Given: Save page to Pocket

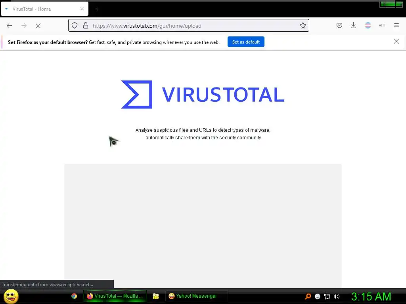Looking at the screenshot, I should pyautogui.click(x=339, y=25).
